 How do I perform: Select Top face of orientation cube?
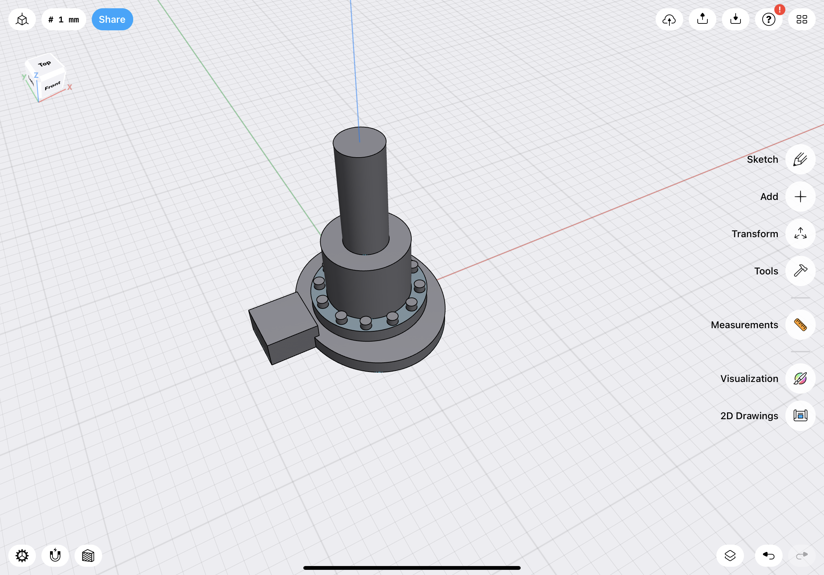45,64
